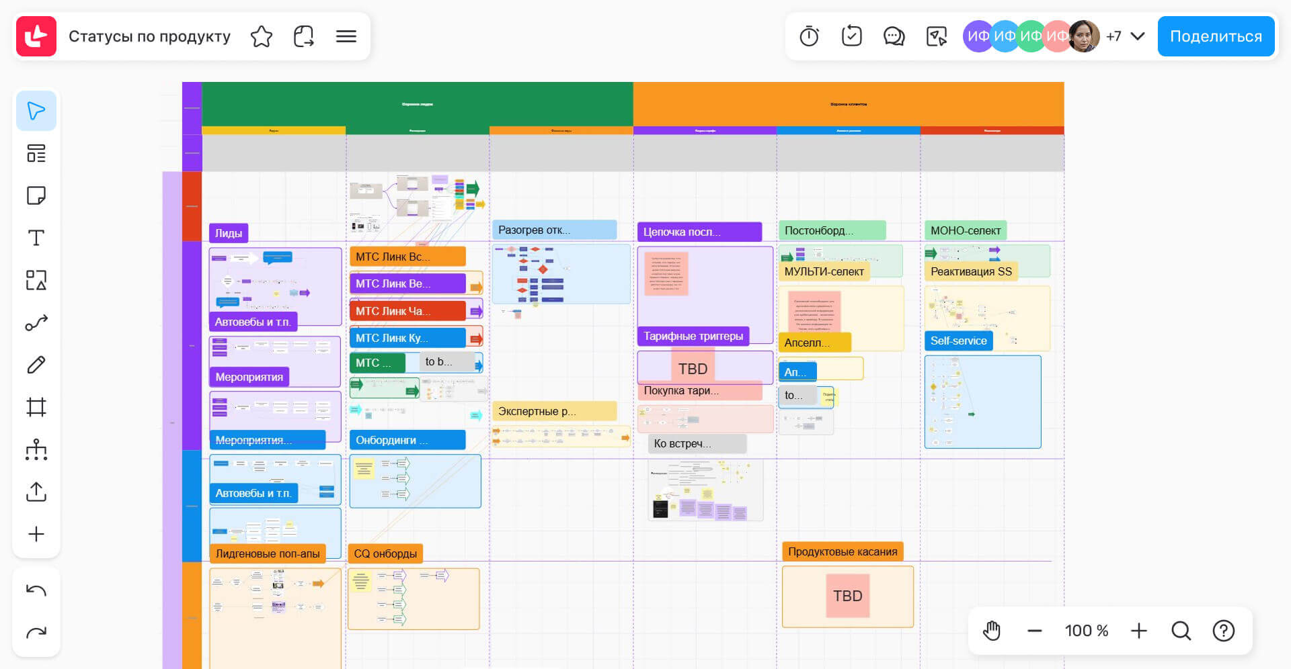Click the upload icon in sidebar

coord(36,492)
